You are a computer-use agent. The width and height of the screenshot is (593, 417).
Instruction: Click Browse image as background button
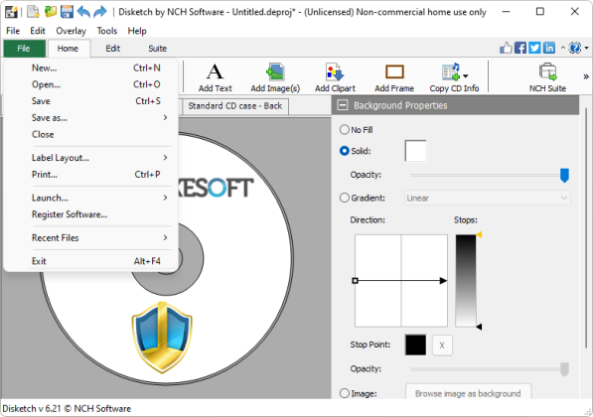pos(468,393)
